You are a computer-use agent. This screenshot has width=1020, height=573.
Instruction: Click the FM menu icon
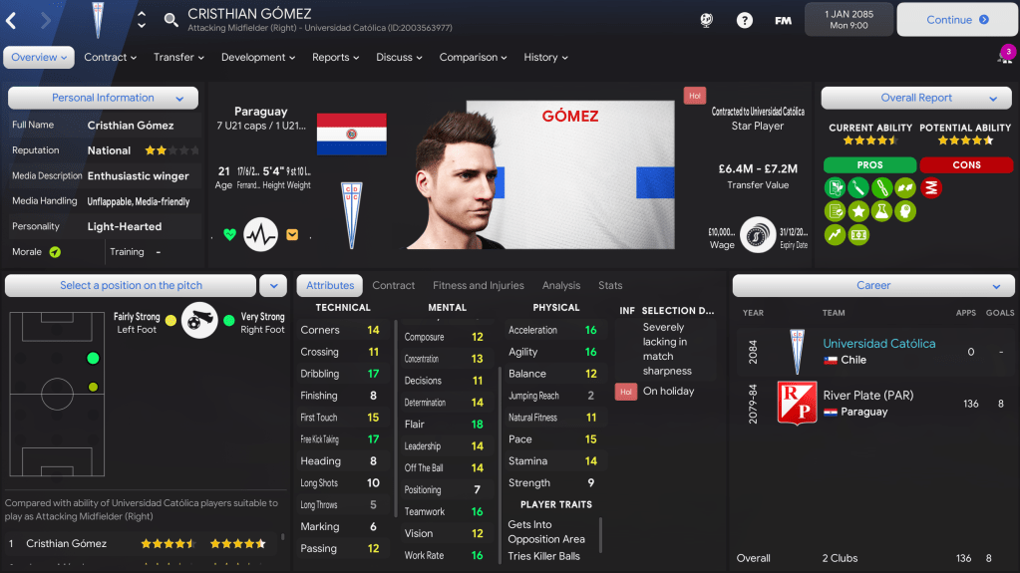(x=783, y=20)
